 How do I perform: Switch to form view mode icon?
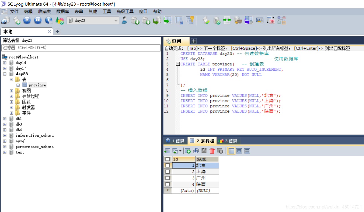pyautogui.click(x=239, y=151)
